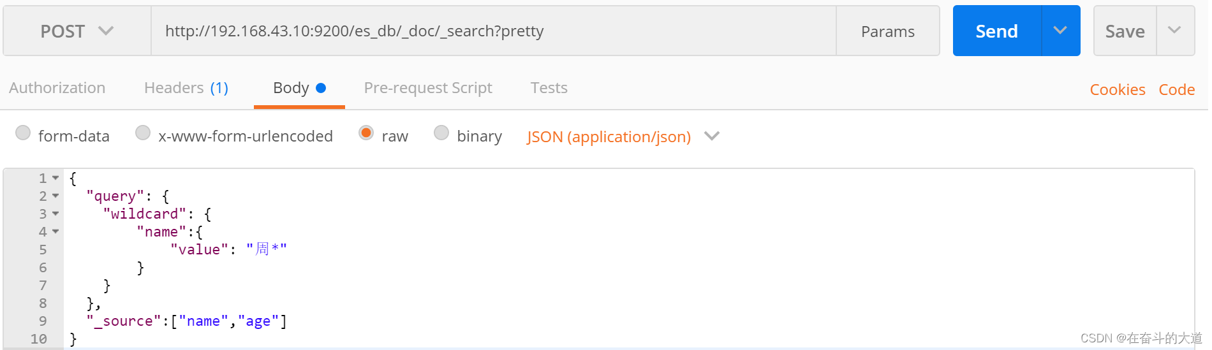This screenshot has height=350, width=1212.
Task: Click the request URL input field
Action: (x=492, y=31)
